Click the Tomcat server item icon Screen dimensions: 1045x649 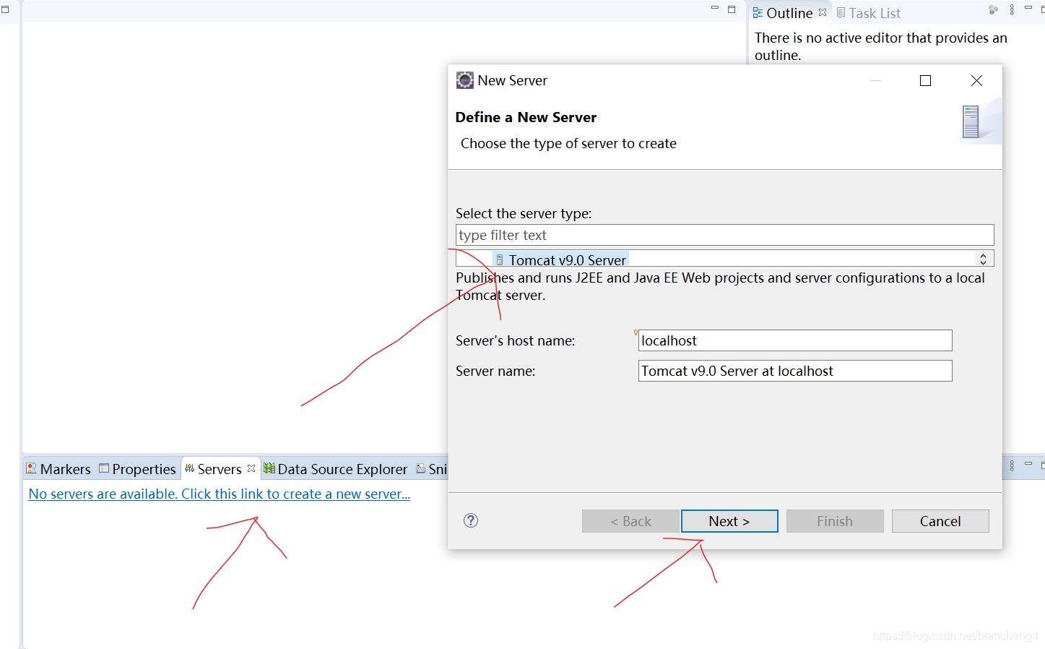point(500,259)
